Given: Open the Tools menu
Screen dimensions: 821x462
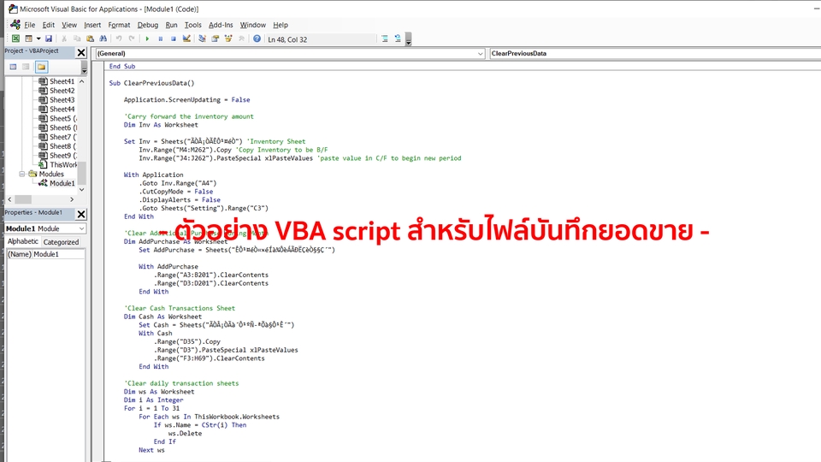Looking at the screenshot, I should click(192, 25).
